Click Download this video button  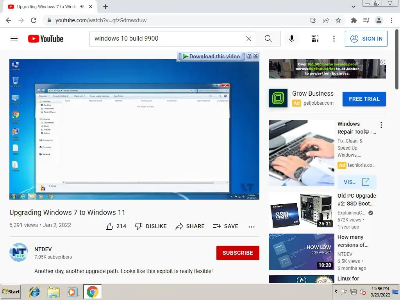coord(211,56)
